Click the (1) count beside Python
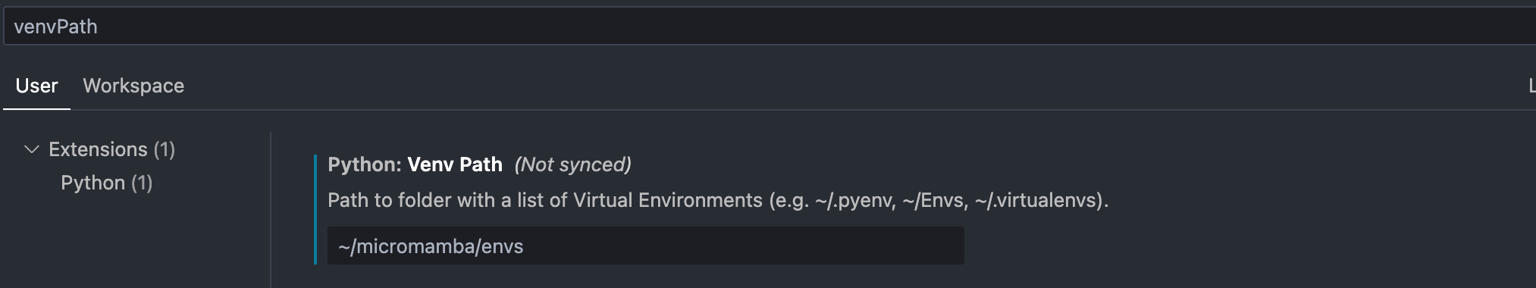 click(x=142, y=183)
